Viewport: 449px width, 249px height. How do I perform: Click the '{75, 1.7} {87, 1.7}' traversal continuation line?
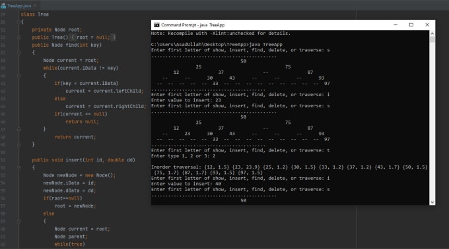208,173
